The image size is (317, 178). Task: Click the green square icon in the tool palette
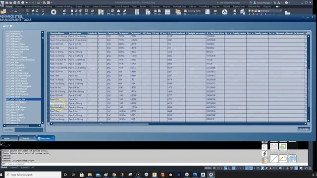(283, 147)
